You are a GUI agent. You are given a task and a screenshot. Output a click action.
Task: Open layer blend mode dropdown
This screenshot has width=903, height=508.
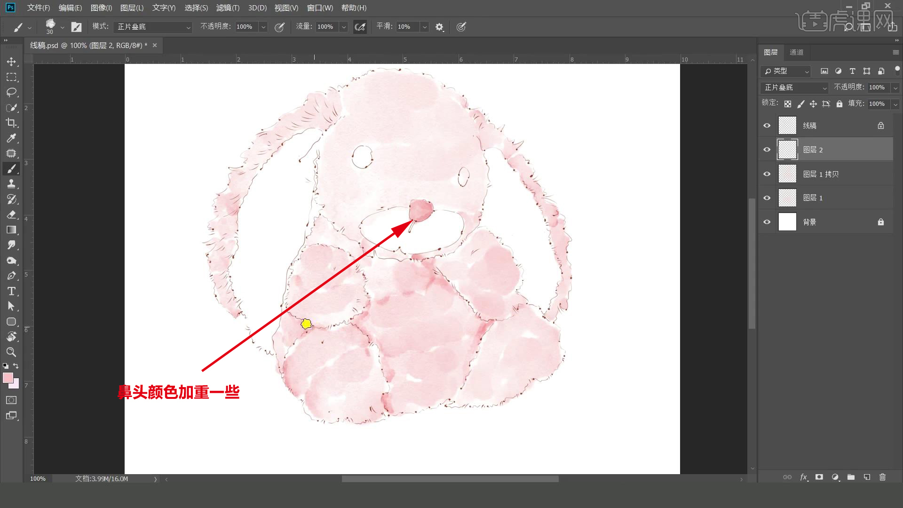pyautogui.click(x=794, y=87)
